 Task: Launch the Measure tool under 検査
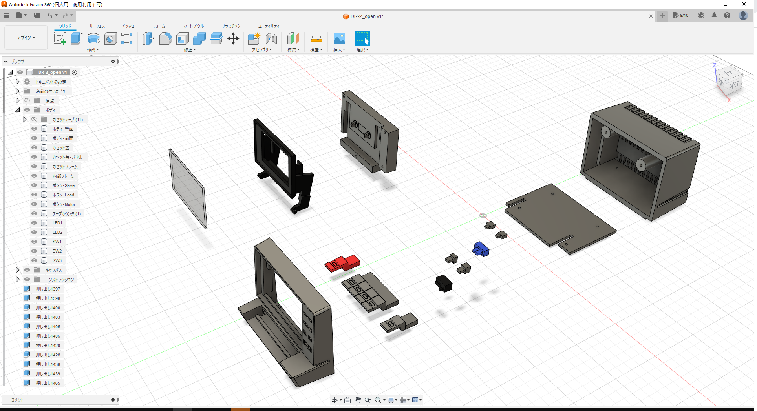click(316, 38)
